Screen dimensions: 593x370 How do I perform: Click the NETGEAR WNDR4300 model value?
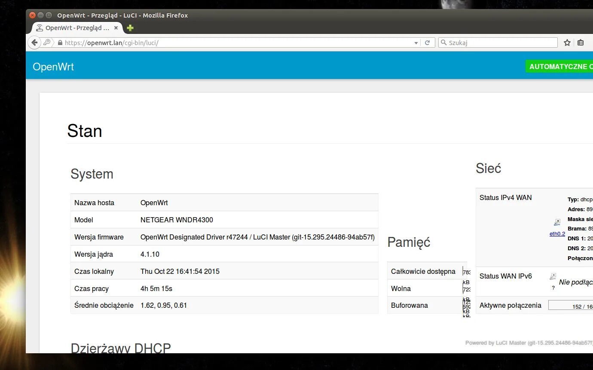tap(177, 220)
